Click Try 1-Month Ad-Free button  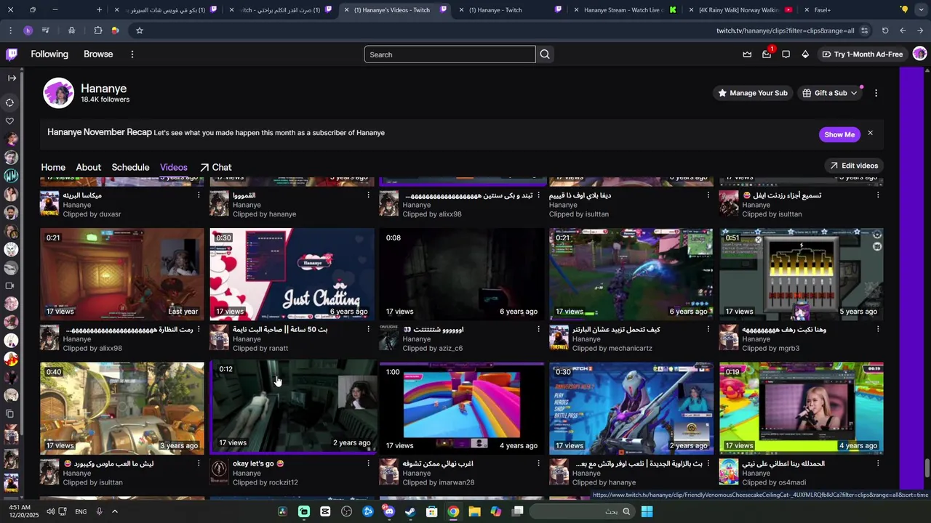click(862, 54)
